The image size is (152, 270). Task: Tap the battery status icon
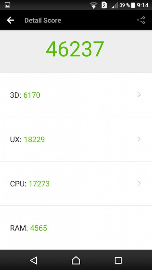pyautogui.click(x=133, y=5)
